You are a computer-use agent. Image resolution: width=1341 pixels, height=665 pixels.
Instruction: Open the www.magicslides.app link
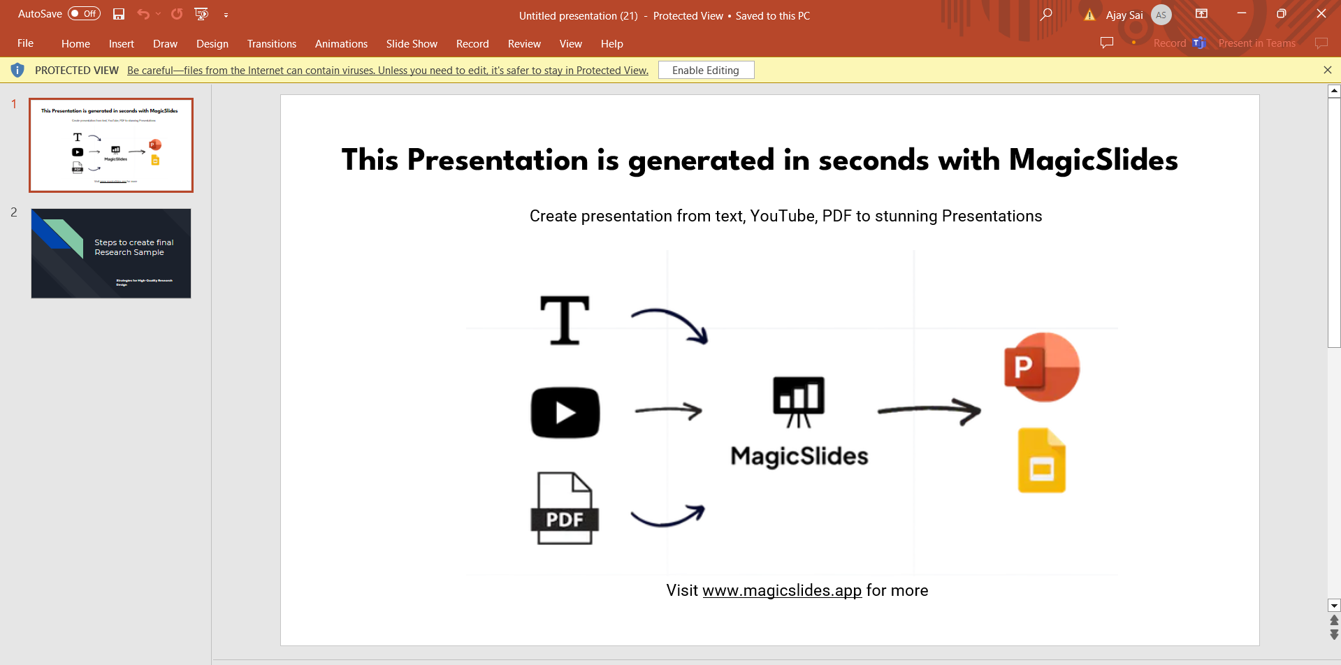coord(782,590)
